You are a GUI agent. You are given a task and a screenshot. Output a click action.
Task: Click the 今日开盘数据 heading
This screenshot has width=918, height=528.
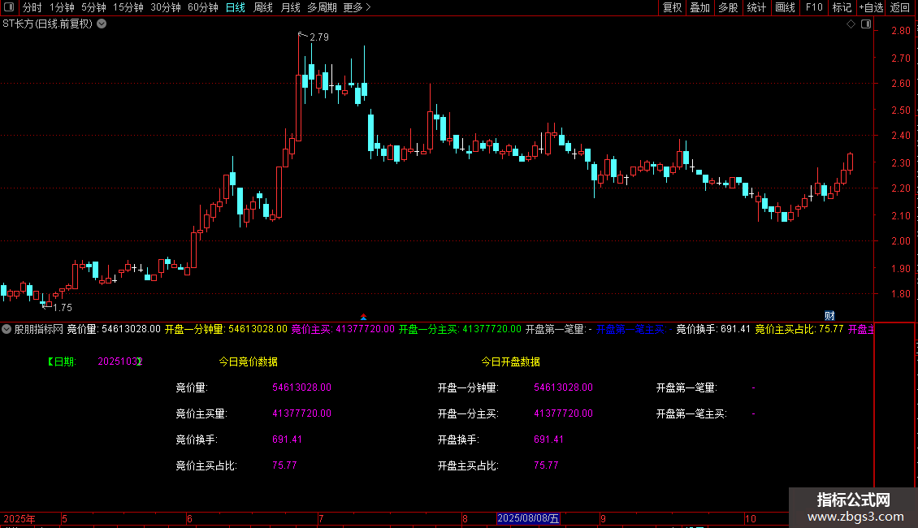[510, 361]
